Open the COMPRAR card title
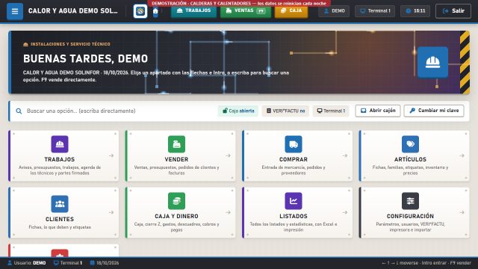The image size is (478, 269). tap(294, 159)
